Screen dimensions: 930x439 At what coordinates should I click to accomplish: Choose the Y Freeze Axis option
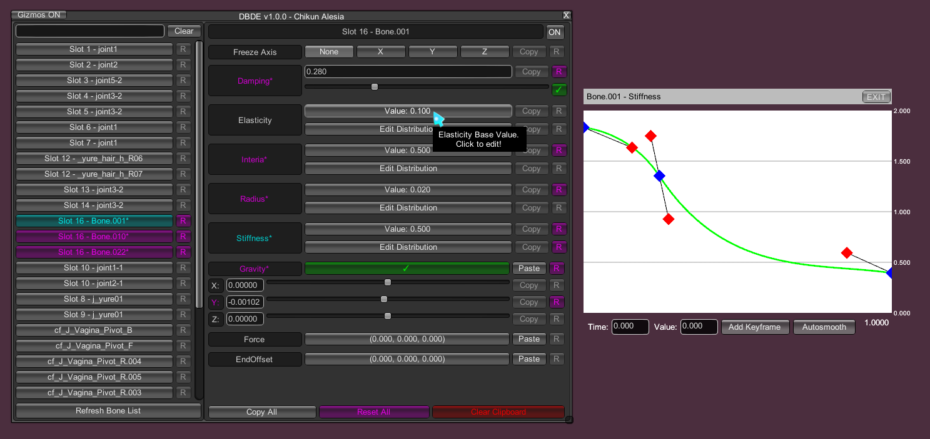tap(432, 52)
